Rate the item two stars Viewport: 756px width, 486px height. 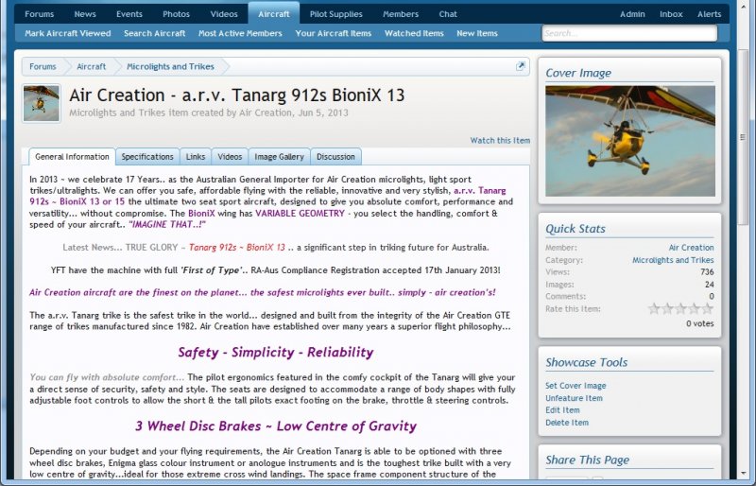(667, 309)
